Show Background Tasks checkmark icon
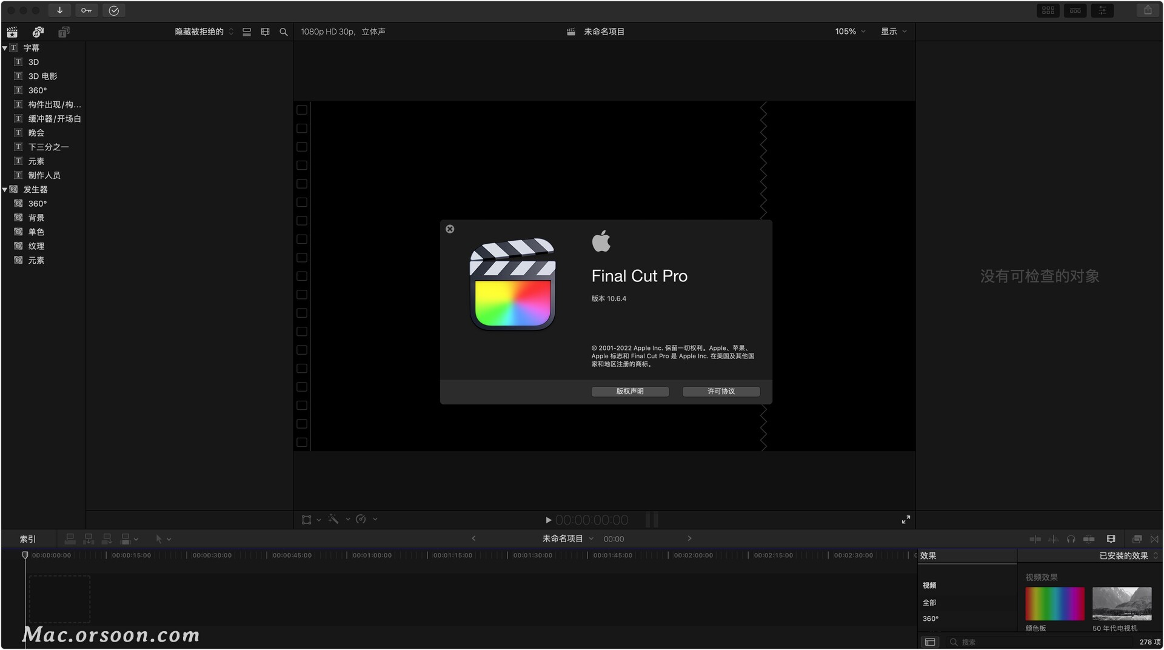1164x650 pixels. click(x=114, y=10)
